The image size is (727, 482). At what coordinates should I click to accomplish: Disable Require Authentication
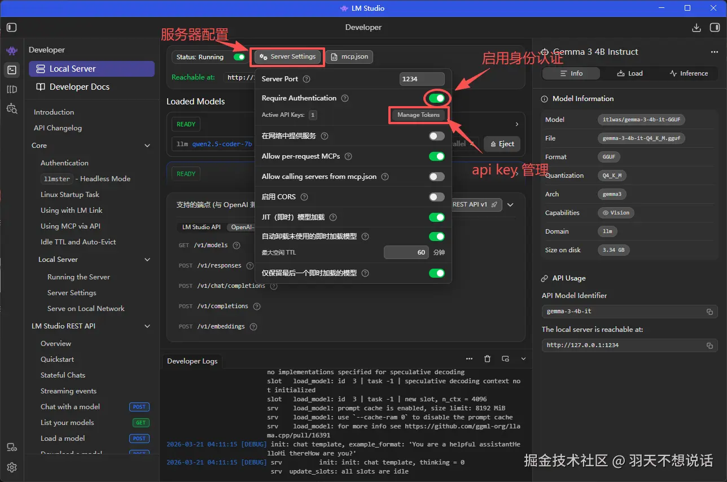point(437,98)
